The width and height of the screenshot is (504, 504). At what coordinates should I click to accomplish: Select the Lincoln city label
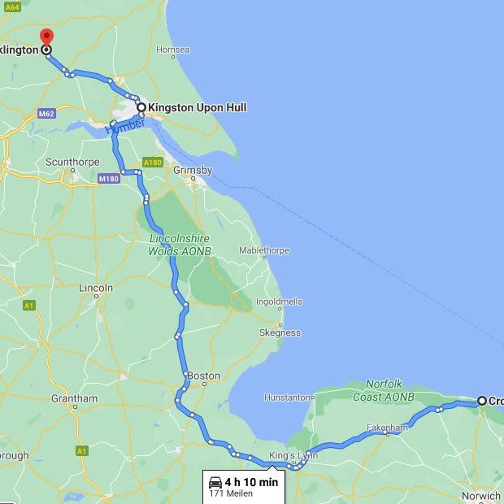[96, 288]
